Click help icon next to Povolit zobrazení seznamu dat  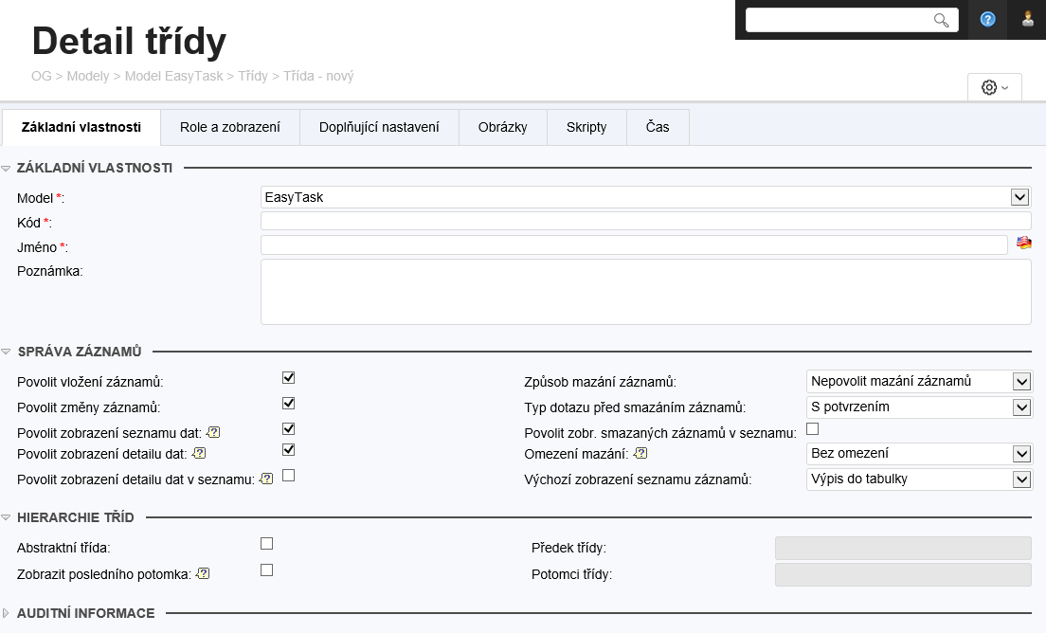click(212, 432)
